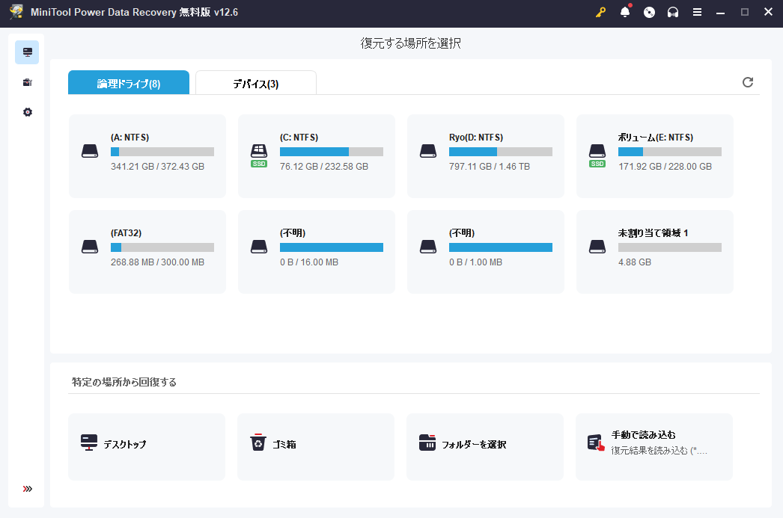Image resolution: width=783 pixels, height=518 pixels.
Task: Select the toolkit icon in the sidebar
Action: click(27, 82)
